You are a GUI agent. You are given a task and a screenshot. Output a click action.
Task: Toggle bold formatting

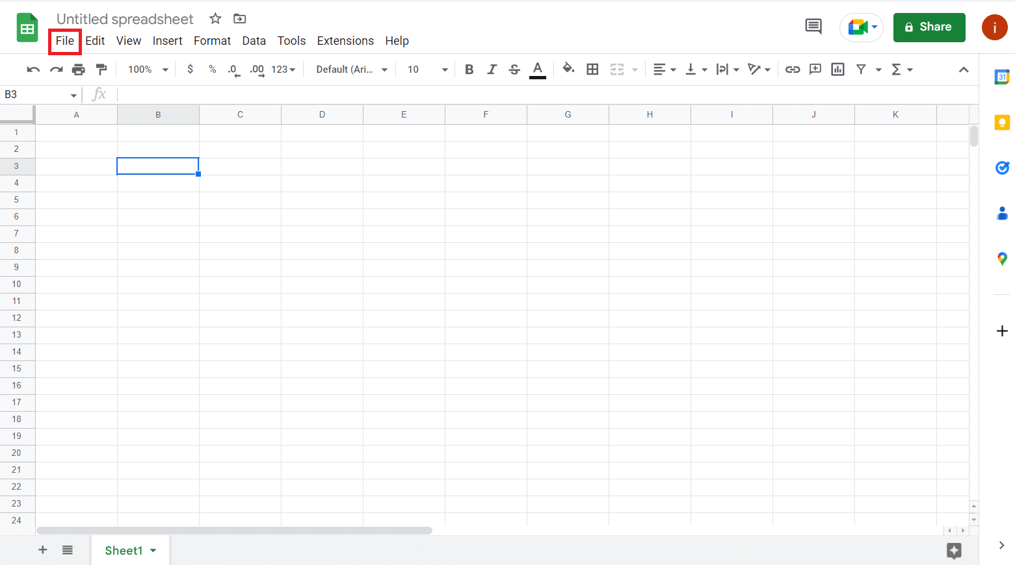(x=469, y=69)
